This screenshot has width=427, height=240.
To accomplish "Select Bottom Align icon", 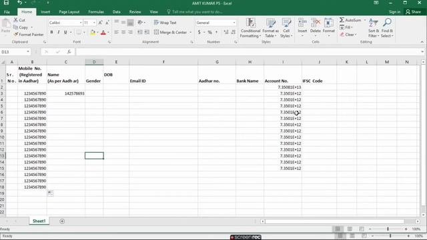I will pos(131,22).
